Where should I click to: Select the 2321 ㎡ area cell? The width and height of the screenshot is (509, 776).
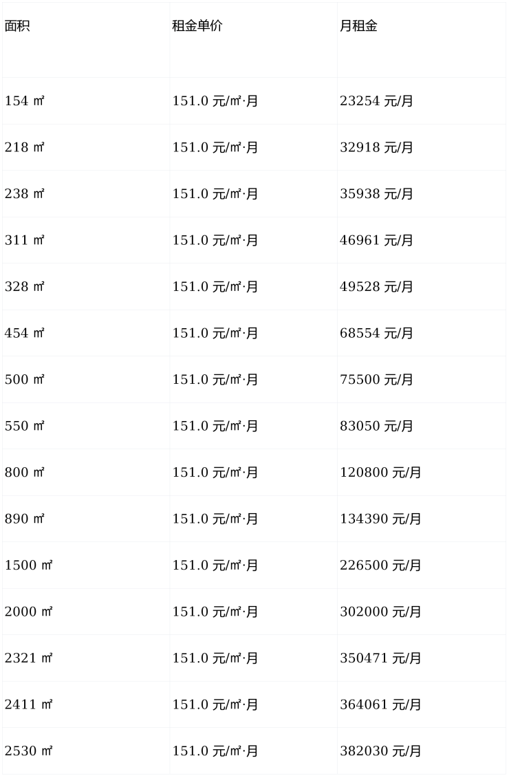coord(29,658)
